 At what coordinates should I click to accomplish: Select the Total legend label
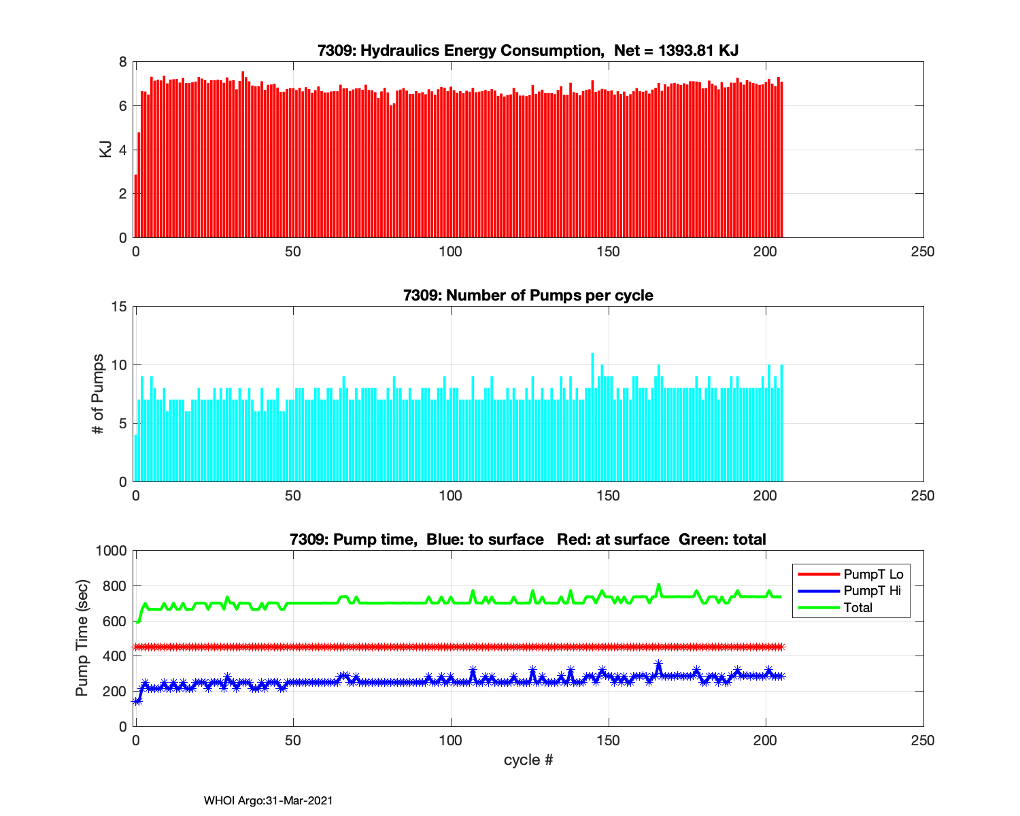(x=857, y=608)
